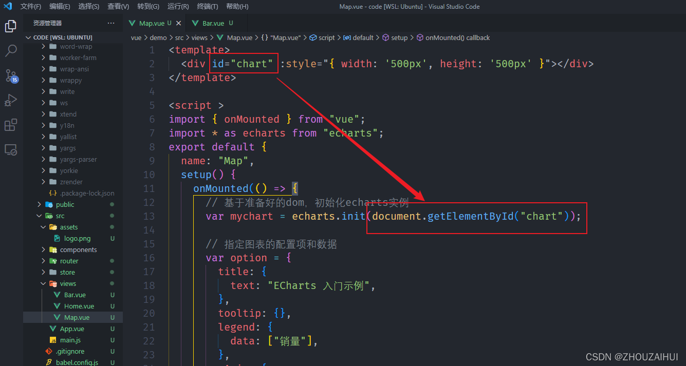
Task: Click the 'views' breadcrumb segment
Action: [x=199, y=38]
